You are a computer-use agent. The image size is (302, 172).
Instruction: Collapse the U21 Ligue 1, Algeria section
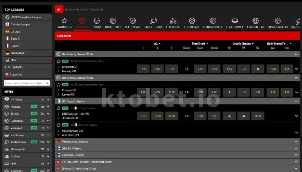[296, 101]
